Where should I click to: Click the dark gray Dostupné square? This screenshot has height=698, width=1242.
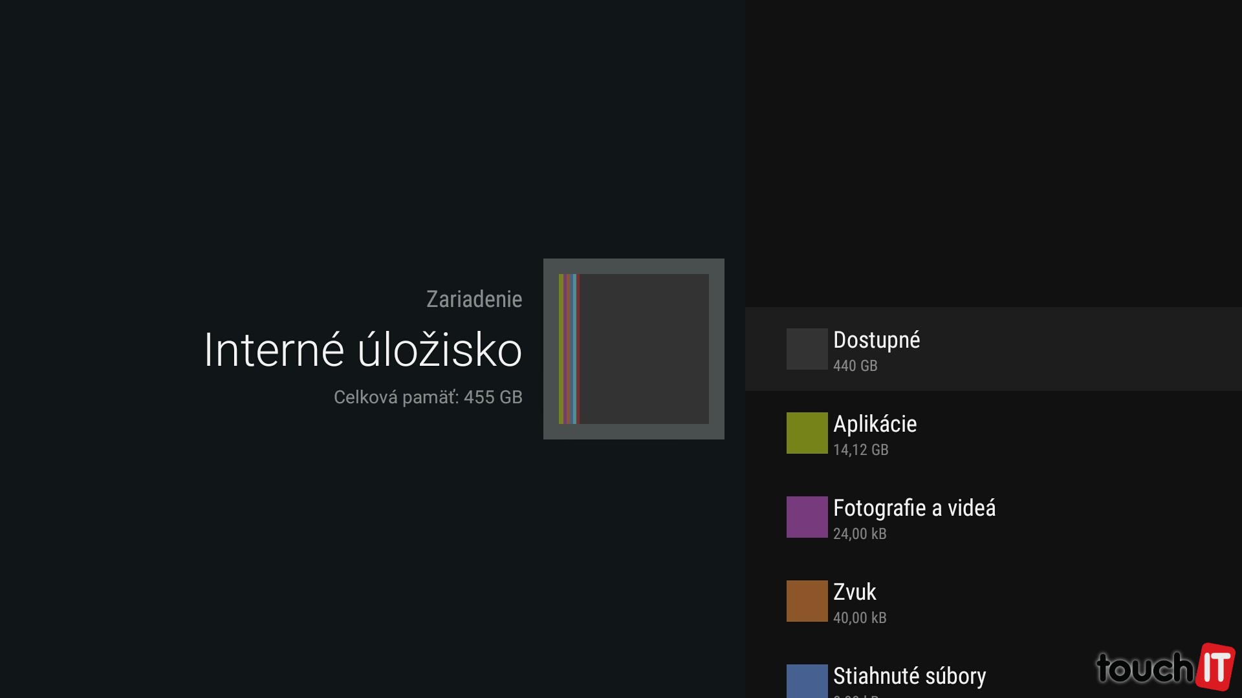click(x=807, y=349)
